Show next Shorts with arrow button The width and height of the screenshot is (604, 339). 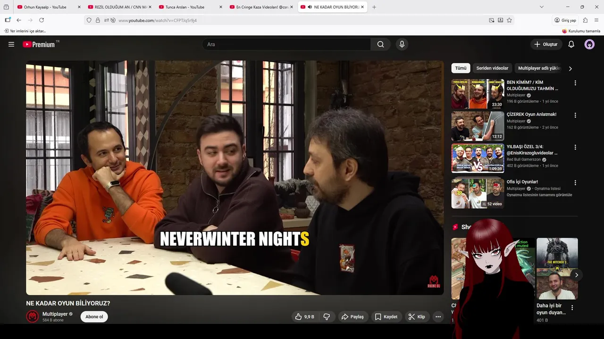576,275
